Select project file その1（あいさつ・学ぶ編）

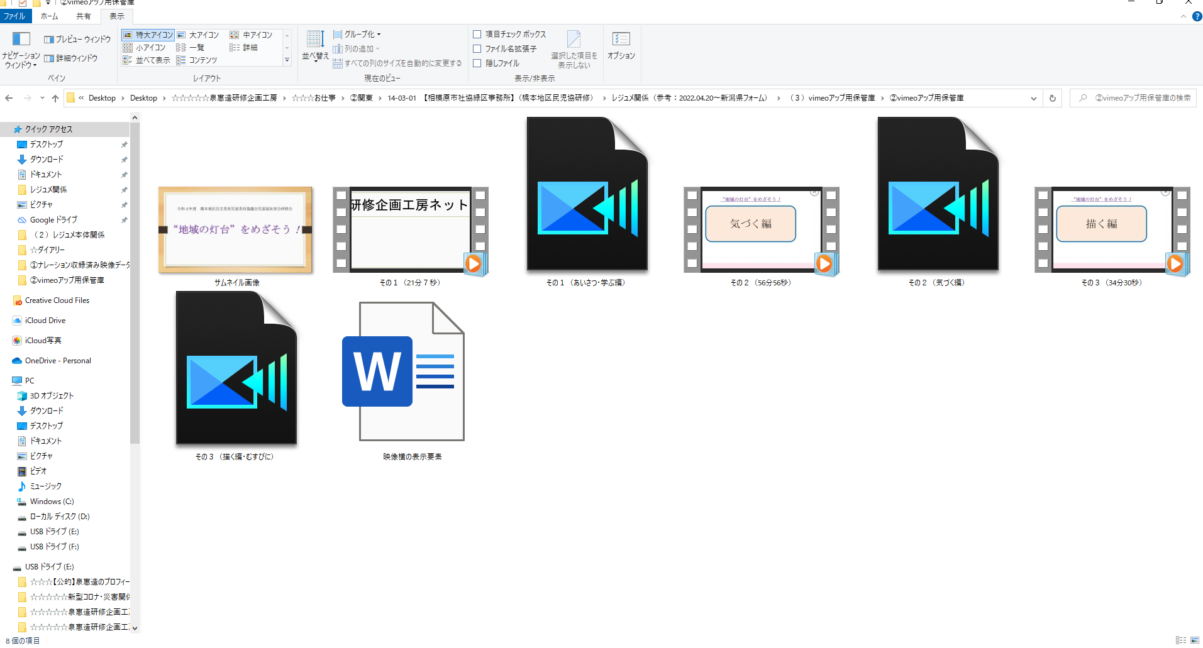[586, 201]
